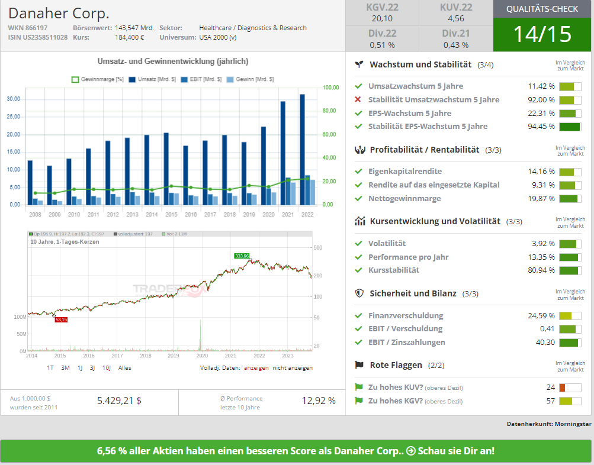This screenshot has width=594, height=465.
Task: Click the shield icon beside Sicherheit und Bilanz
Action: tap(359, 293)
